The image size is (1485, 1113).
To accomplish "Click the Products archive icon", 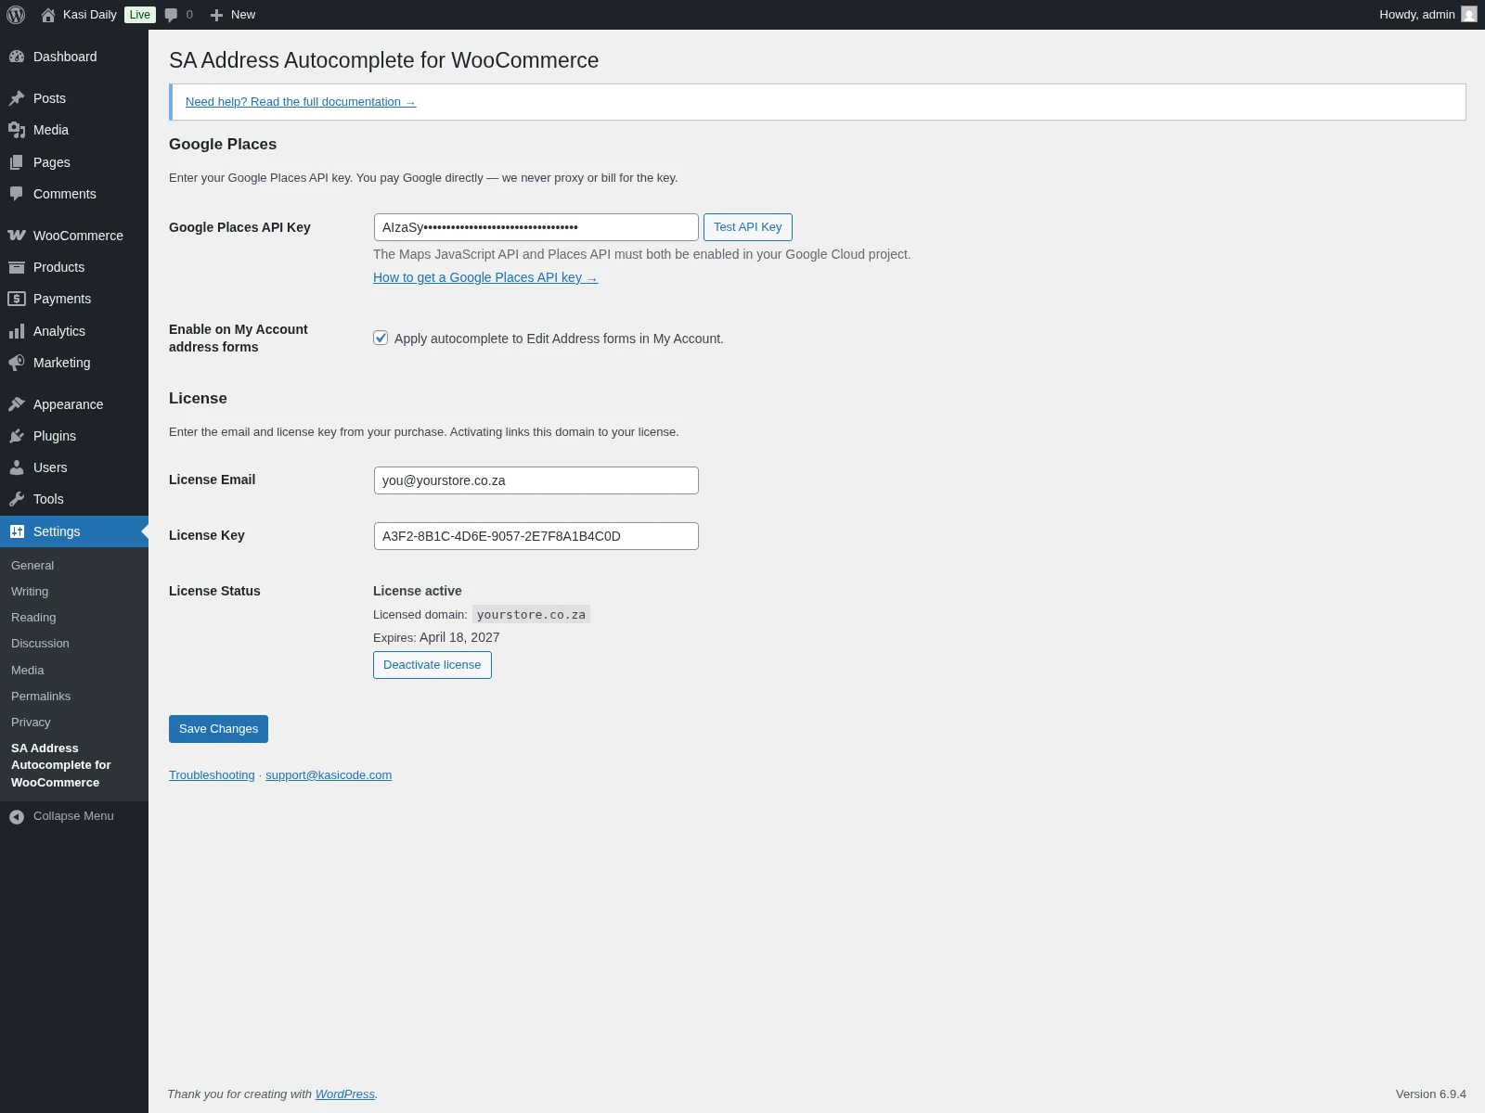I will click(x=17, y=267).
